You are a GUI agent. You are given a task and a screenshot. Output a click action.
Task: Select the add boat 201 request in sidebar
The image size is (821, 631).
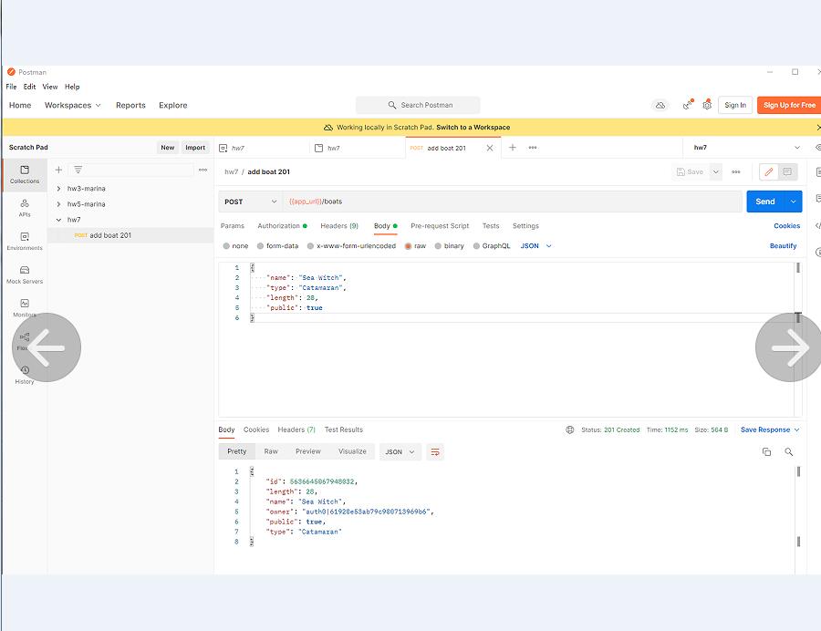pos(130,235)
